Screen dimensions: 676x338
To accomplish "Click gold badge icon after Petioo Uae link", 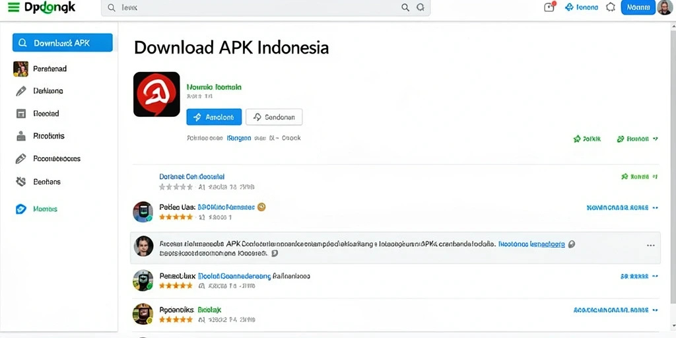I will 261,207.
